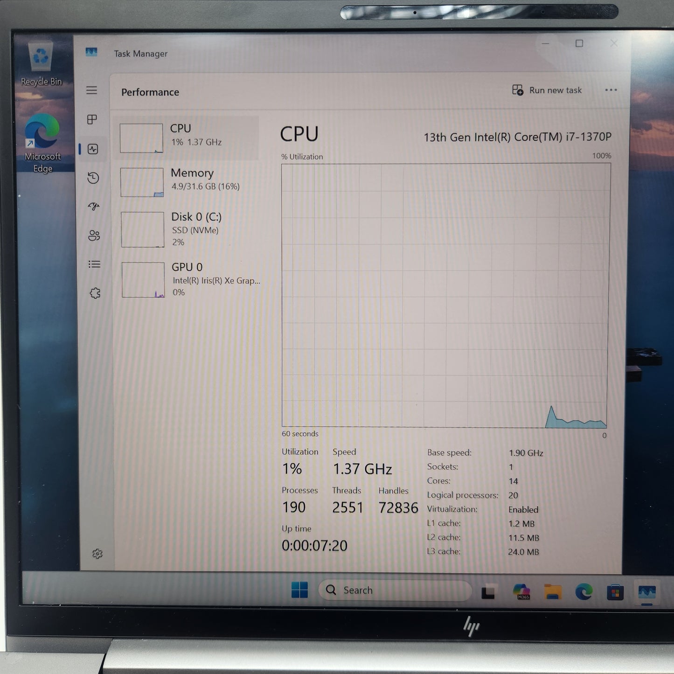Screen dimensions: 674x674
Task: Click the Task Manager taskbar icon
Action: (647, 592)
